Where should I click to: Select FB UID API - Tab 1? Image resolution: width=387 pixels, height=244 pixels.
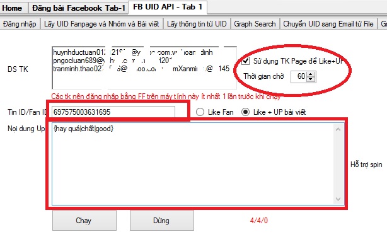coord(168,7)
